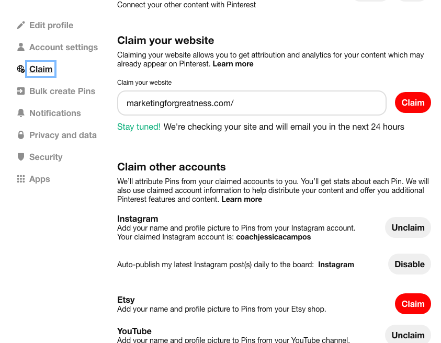This screenshot has height=343, width=441.
Task: Click the Bulk create Pins arrow icon
Action: tap(21, 91)
